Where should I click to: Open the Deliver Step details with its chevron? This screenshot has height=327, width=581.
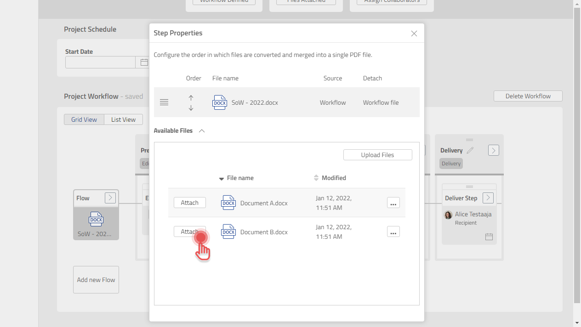[487, 197]
